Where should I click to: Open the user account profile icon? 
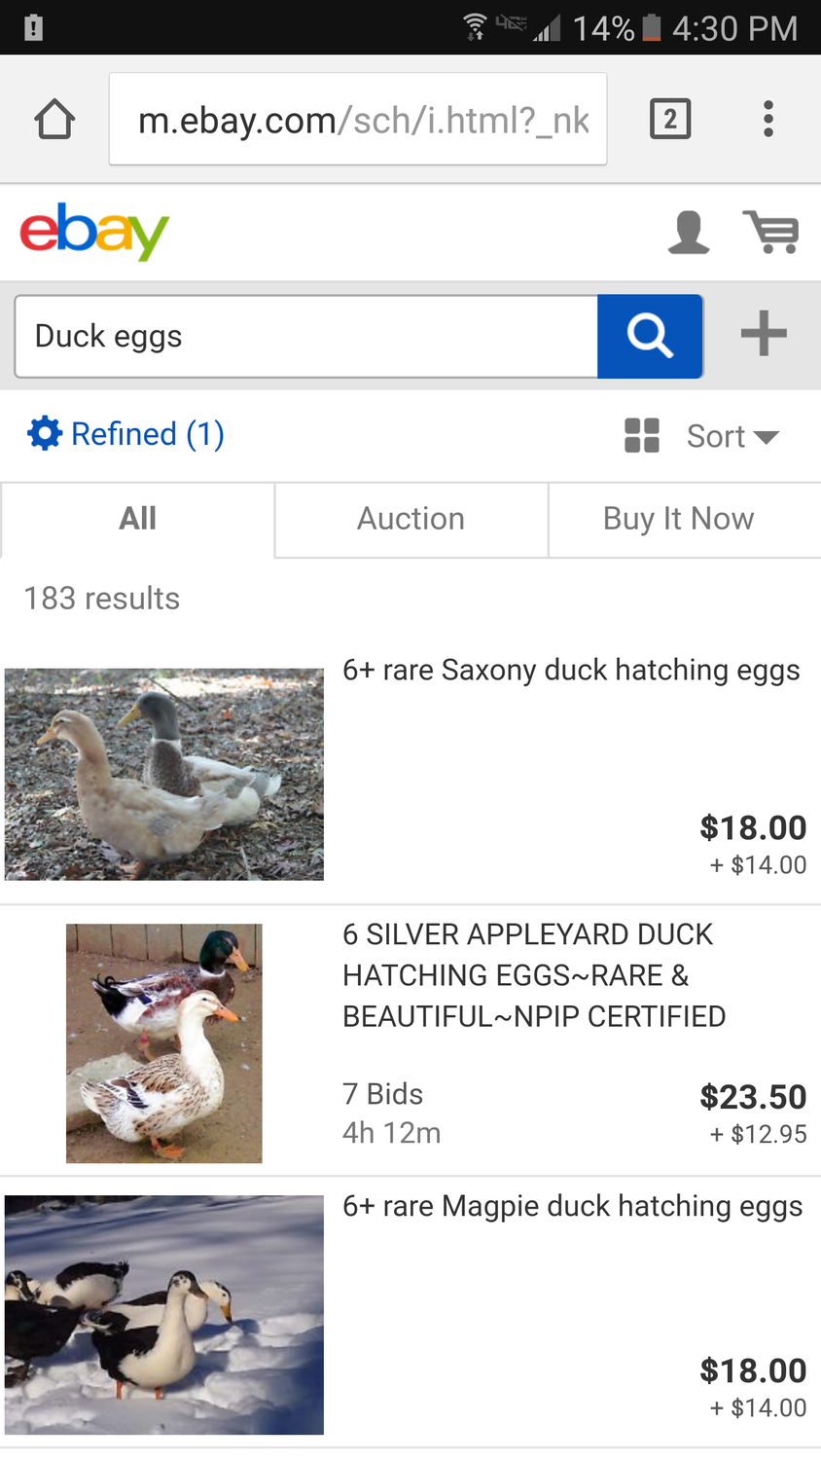pos(688,233)
